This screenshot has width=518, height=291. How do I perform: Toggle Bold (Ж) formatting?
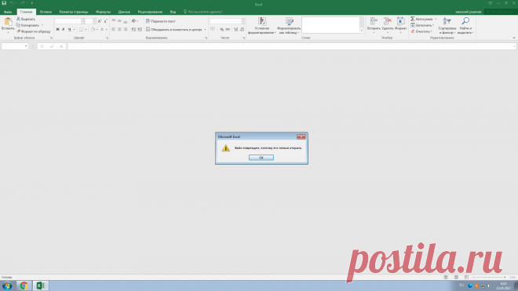tap(57, 29)
